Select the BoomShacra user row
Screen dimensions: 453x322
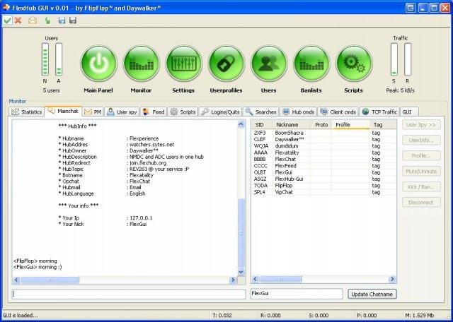[x=323, y=133]
